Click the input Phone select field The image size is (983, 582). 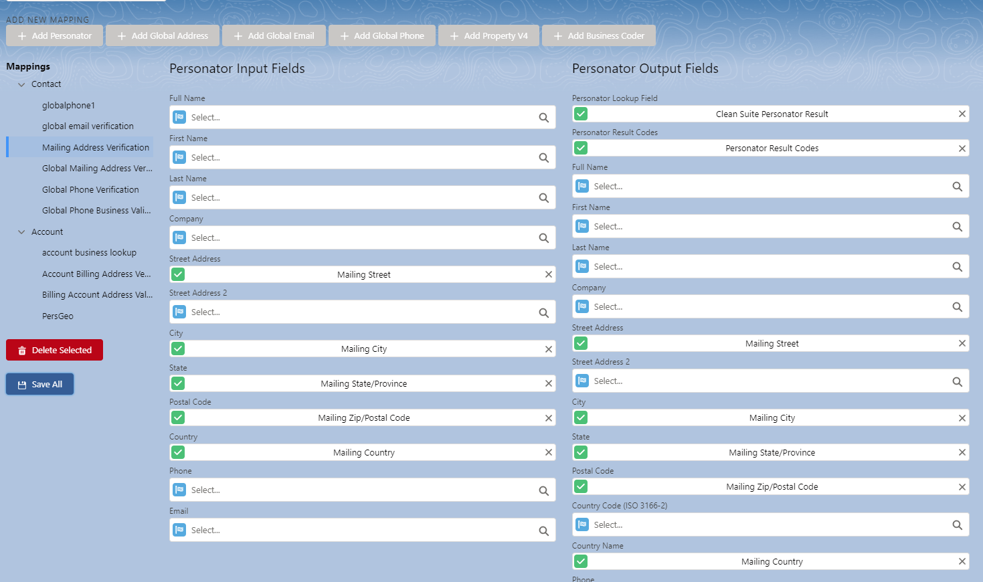(361, 490)
